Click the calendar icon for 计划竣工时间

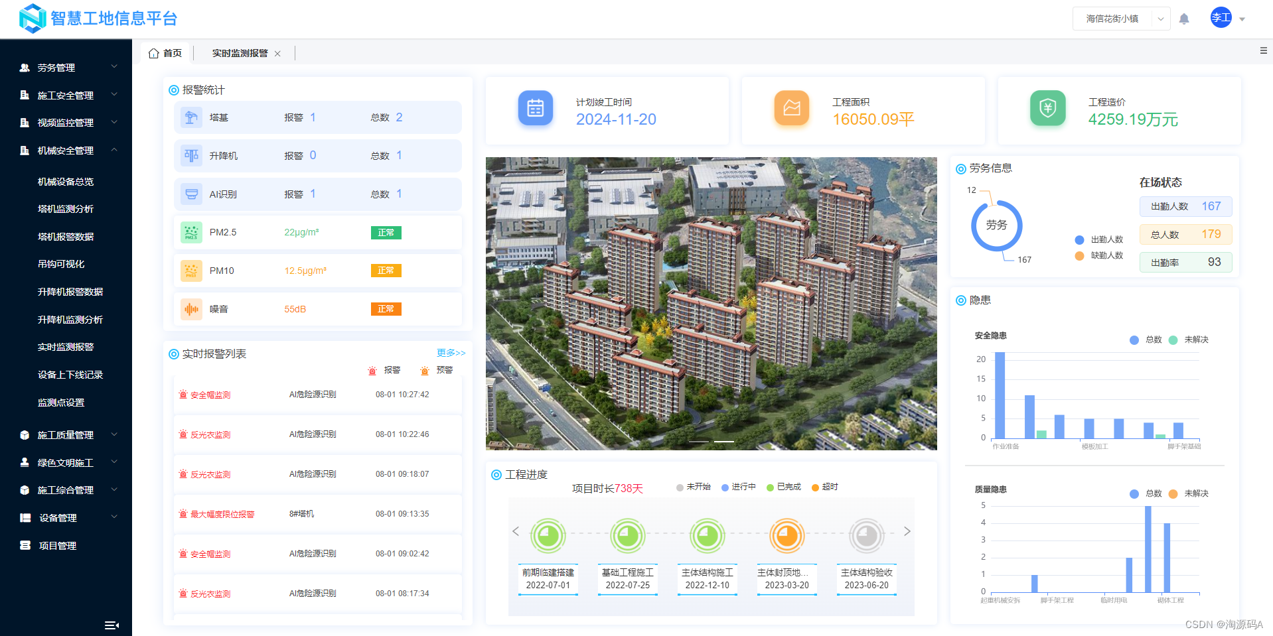535,108
